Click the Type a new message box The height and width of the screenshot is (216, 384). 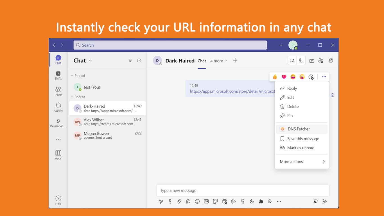[243, 190]
